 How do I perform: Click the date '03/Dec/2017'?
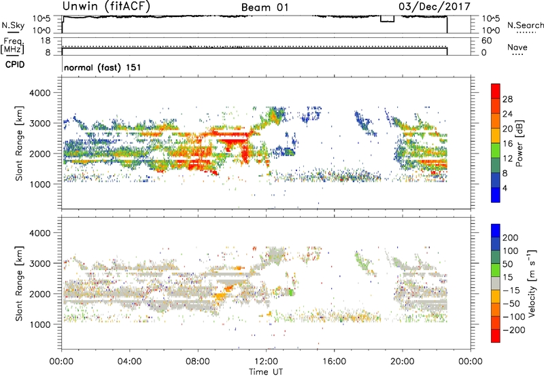click(x=435, y=6)
